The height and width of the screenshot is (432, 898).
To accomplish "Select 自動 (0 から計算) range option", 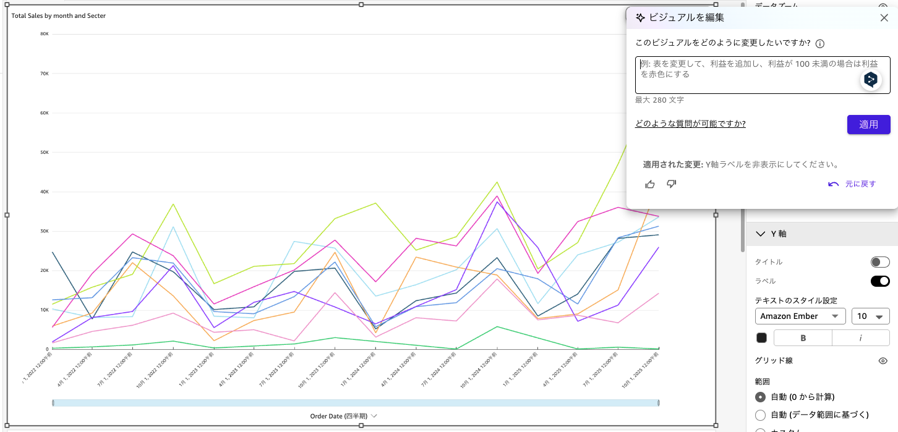I will pos(760,397).
